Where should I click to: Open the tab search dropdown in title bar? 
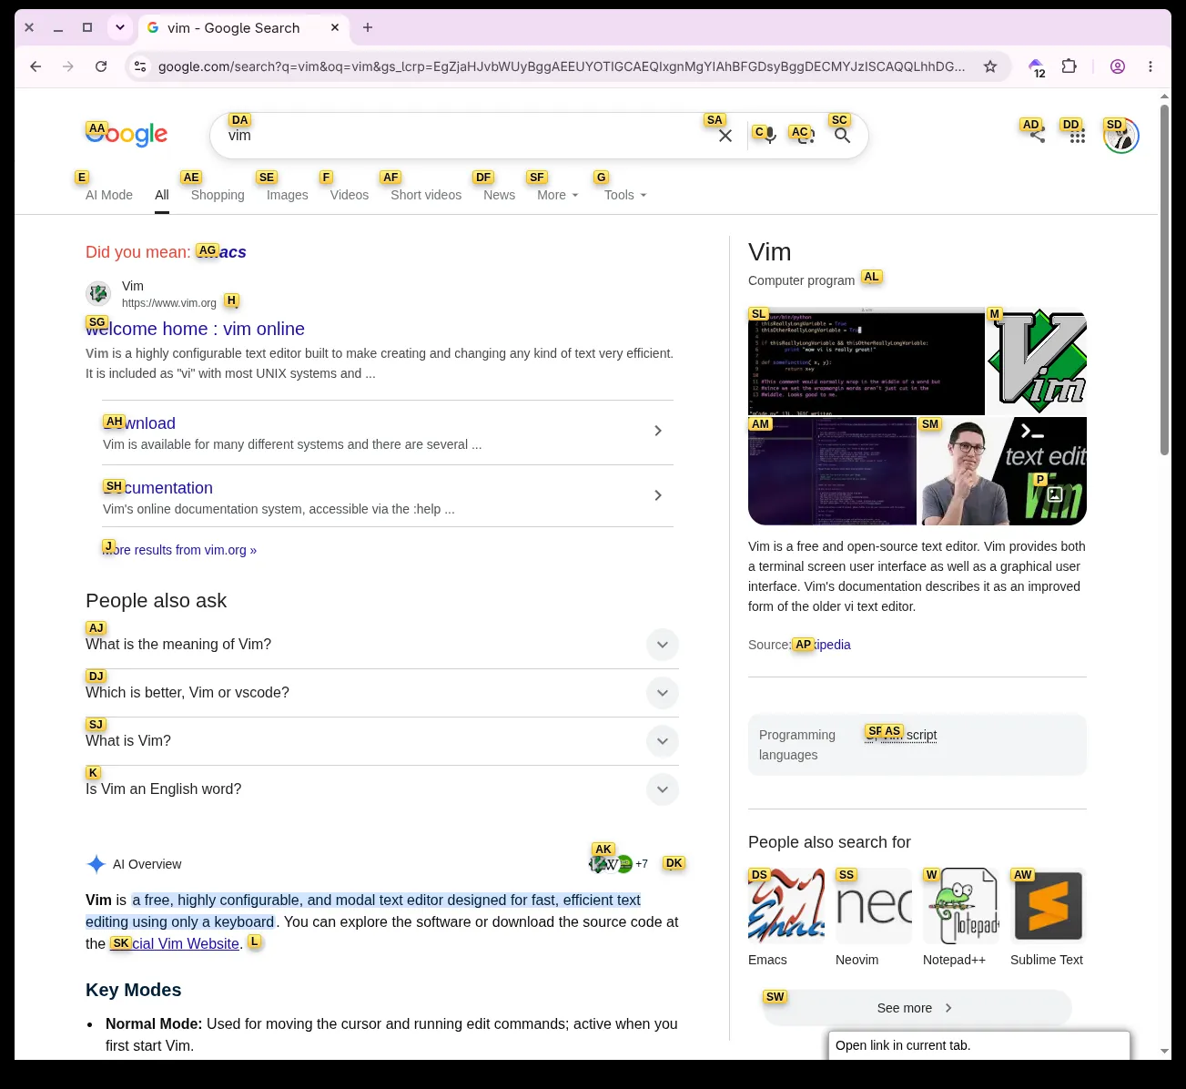[120, 27]
